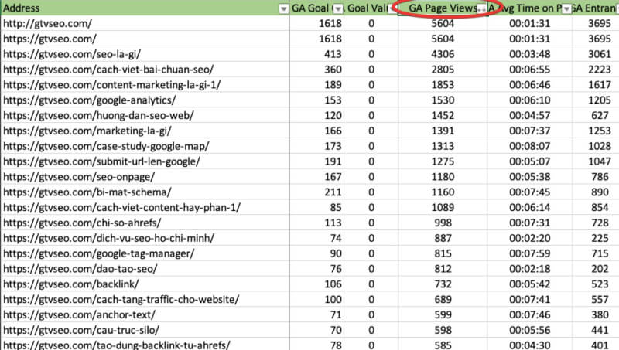Select the tao-dung-backlink-tu-ahrefs URL cell

tap(145, 345)
